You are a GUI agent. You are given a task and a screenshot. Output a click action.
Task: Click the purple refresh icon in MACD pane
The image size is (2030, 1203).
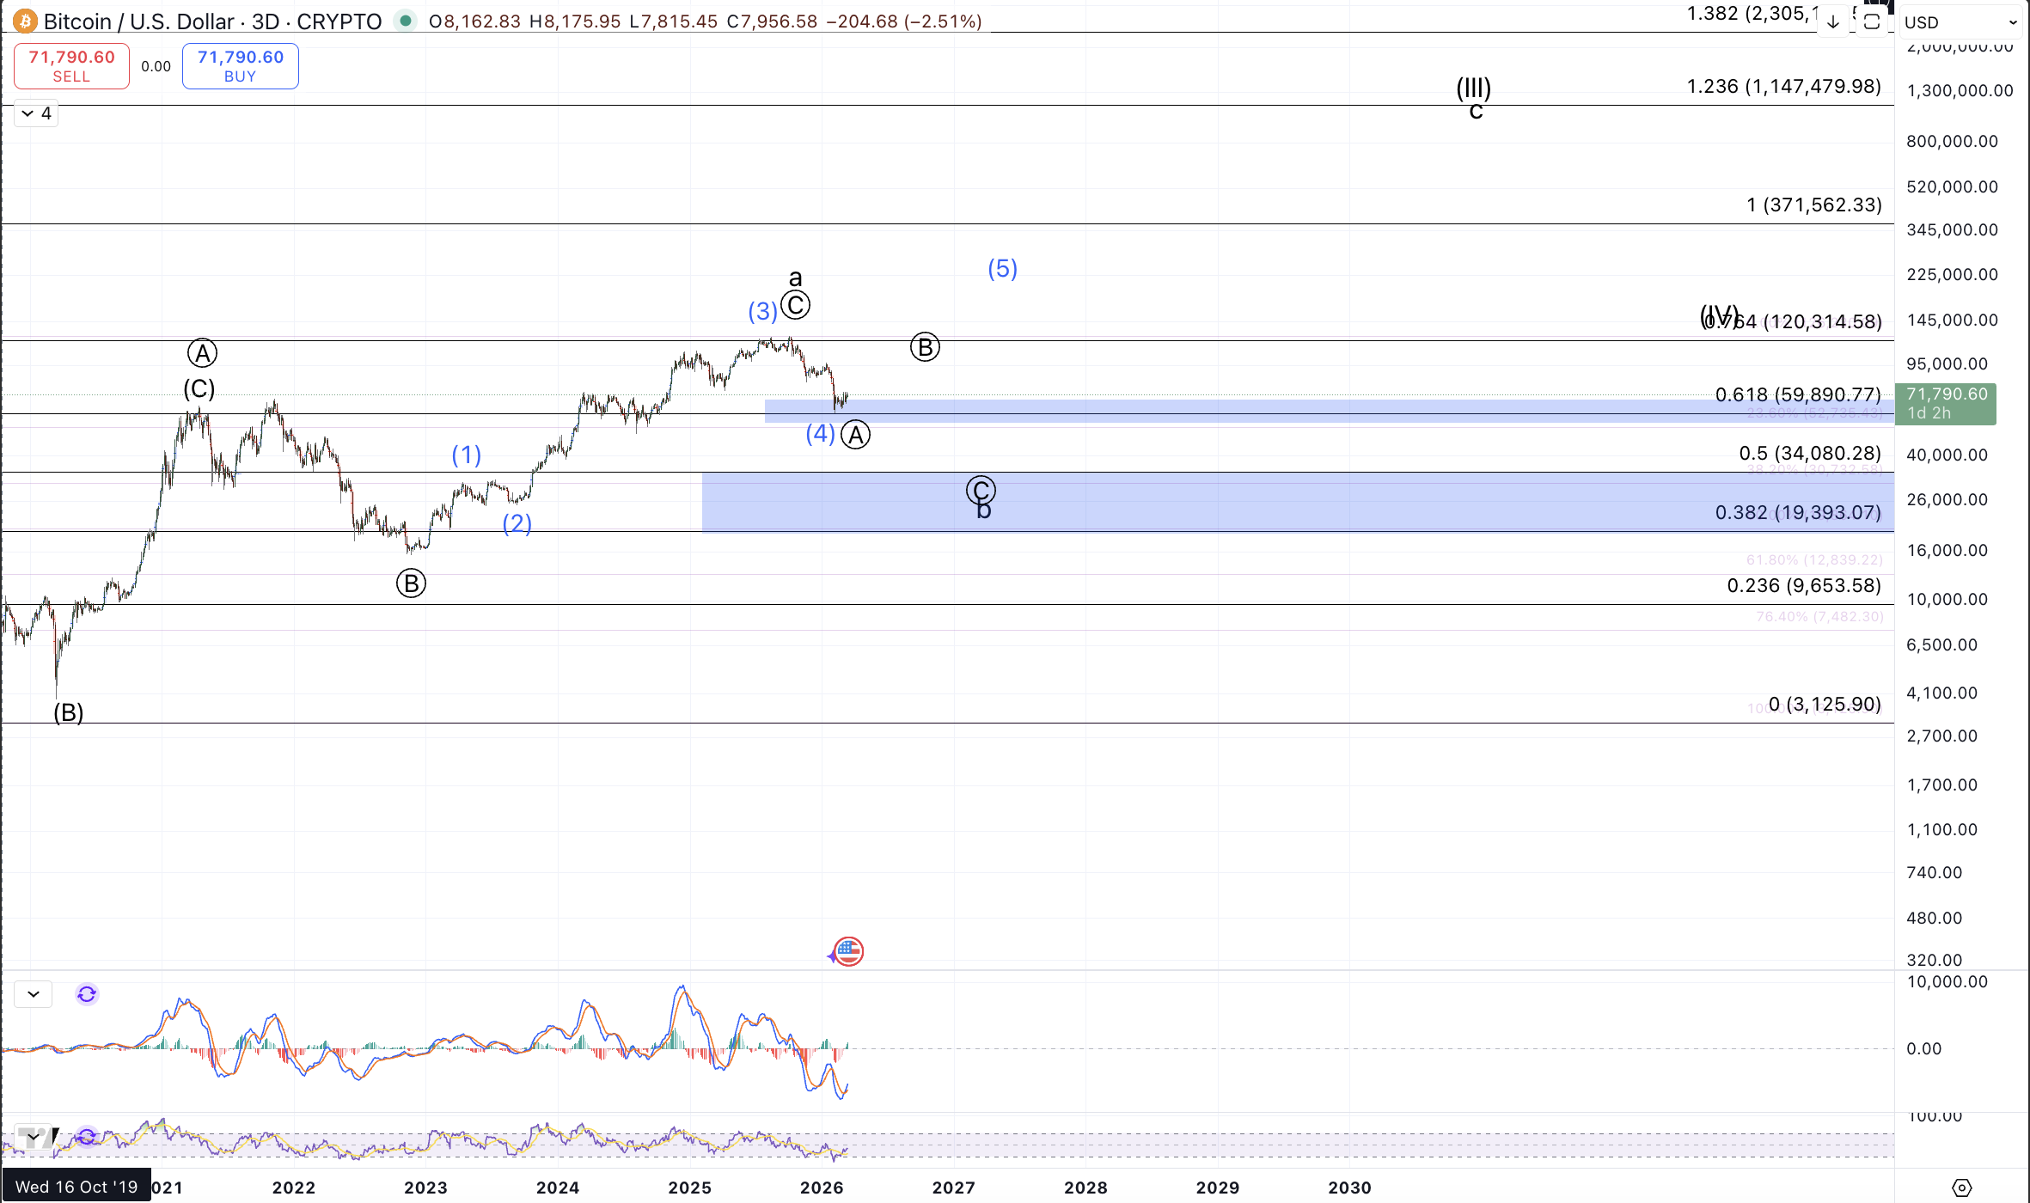tap(87, 994)
